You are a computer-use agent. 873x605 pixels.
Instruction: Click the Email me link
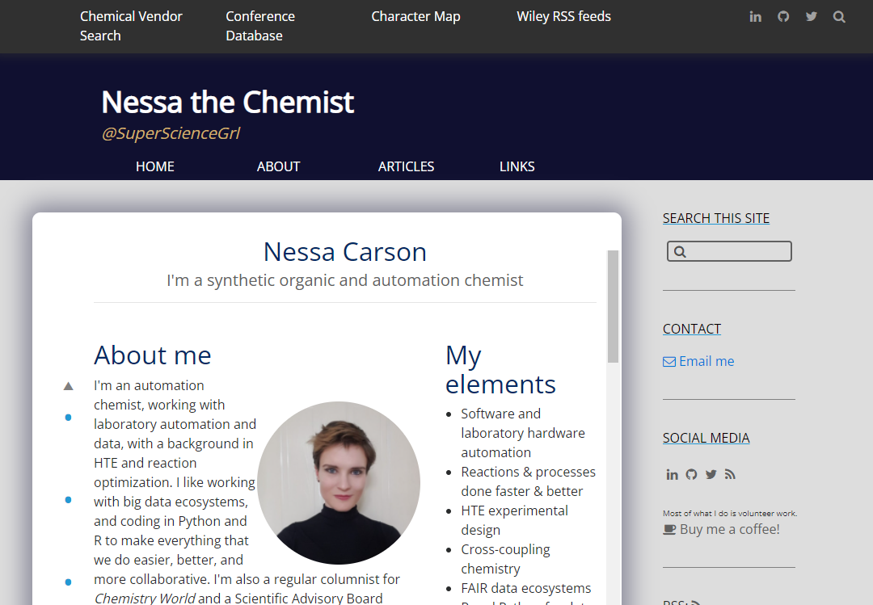click(706, 361)
